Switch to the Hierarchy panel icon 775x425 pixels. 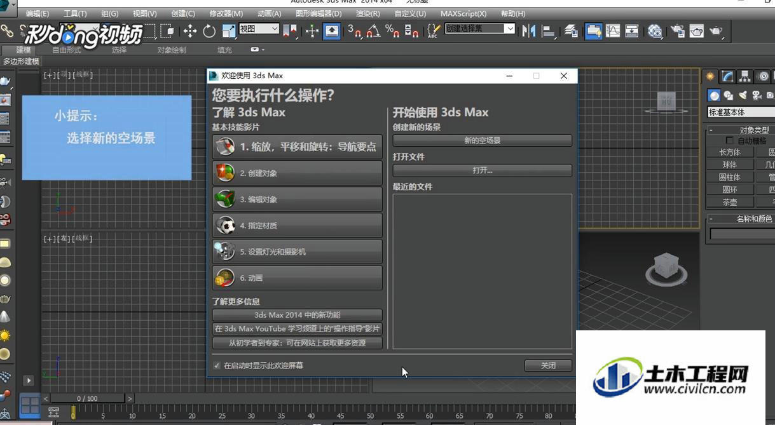(746, 76)
